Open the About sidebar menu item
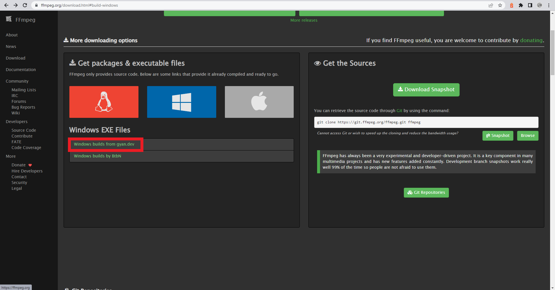This screenshot has width=555, height=290. point(12,35)
